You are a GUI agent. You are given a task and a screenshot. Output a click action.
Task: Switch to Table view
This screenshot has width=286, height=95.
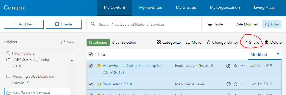pos(215,24)
